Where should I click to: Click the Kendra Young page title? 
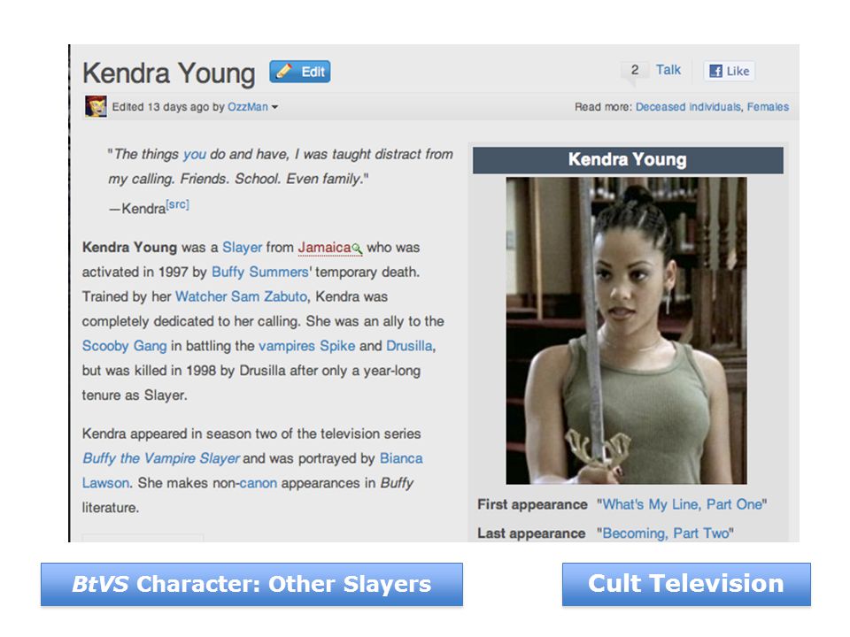tap(168, 73)
